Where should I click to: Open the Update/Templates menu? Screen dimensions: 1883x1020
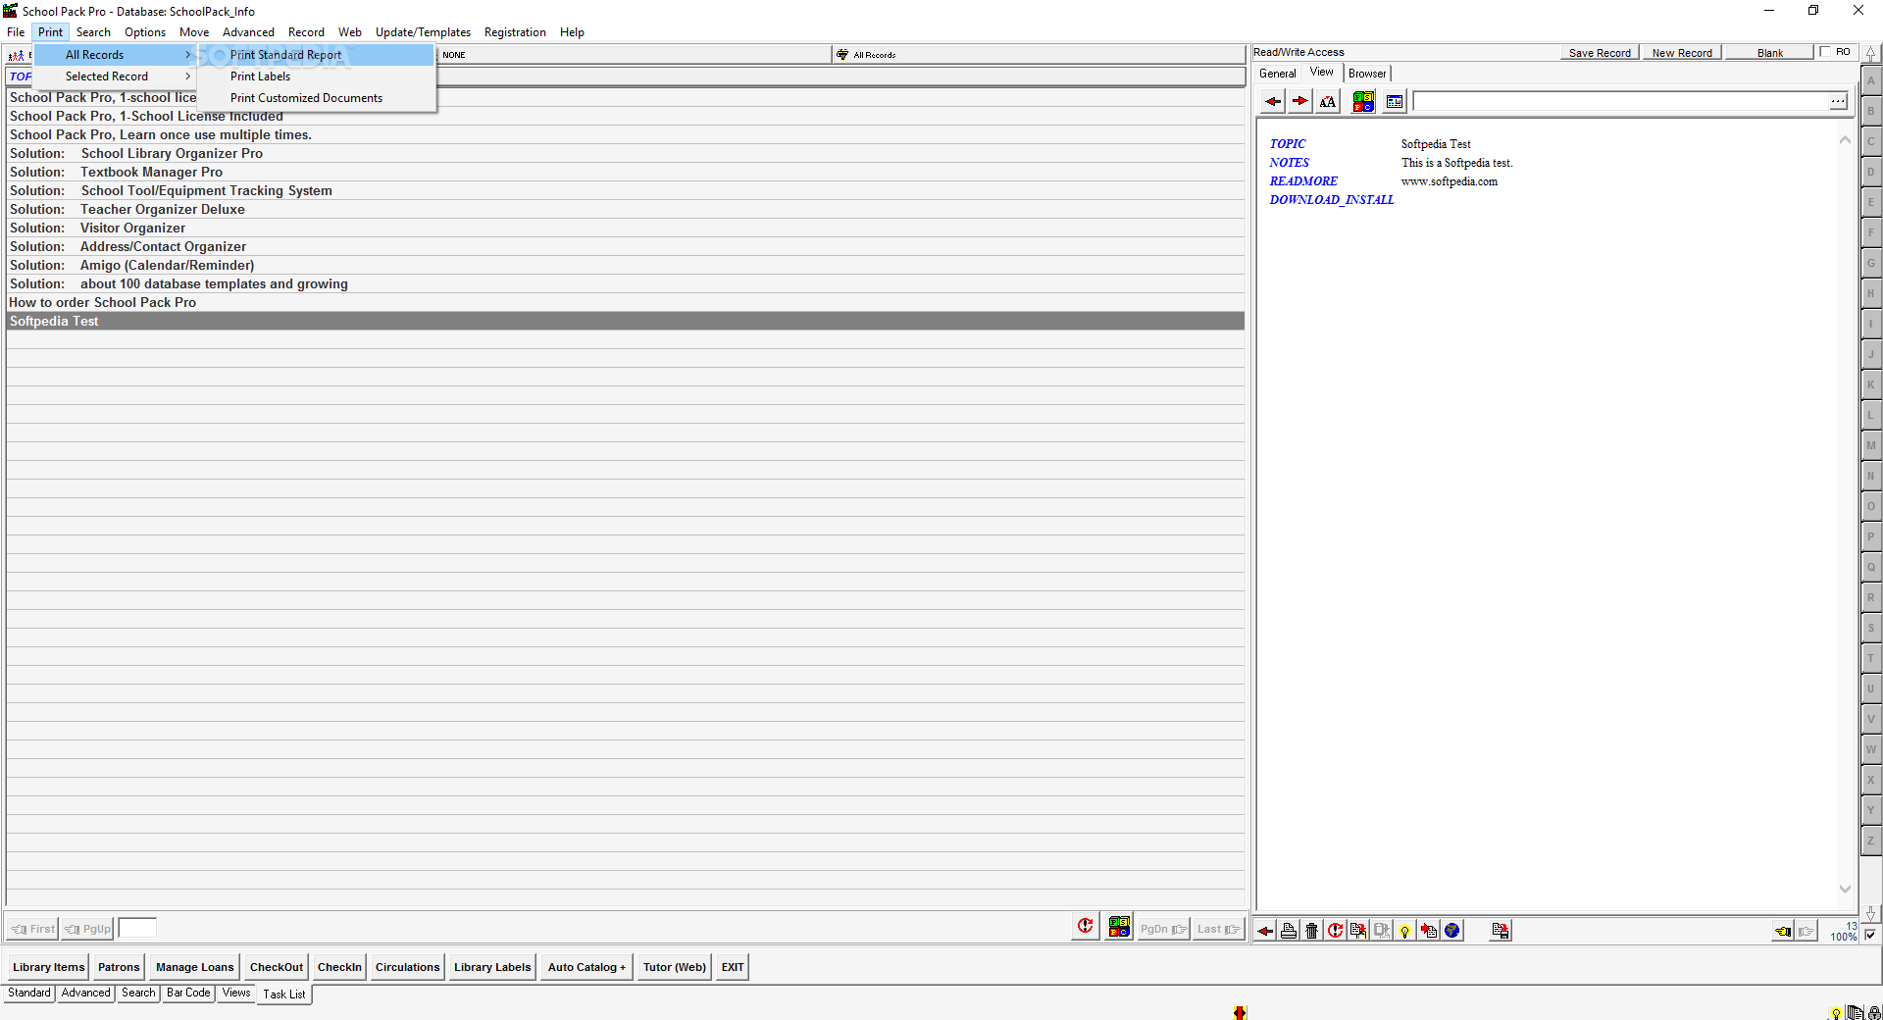423,32
